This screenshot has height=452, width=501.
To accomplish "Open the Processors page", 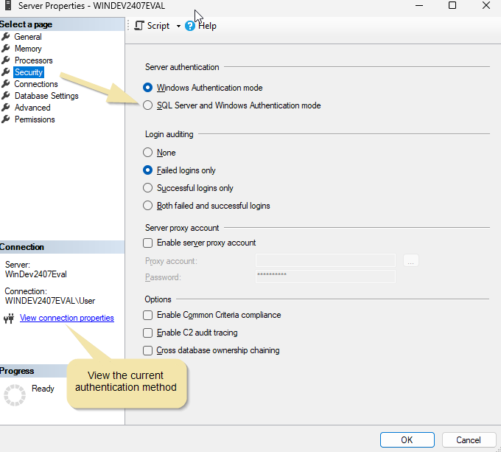I will (34, 60).
